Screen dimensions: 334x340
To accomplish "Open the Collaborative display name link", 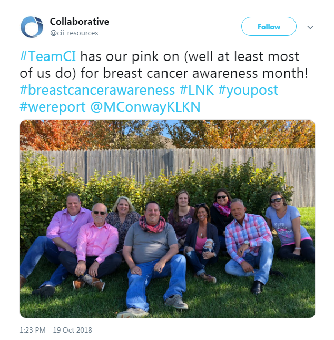I will click(x=80, y=22).
